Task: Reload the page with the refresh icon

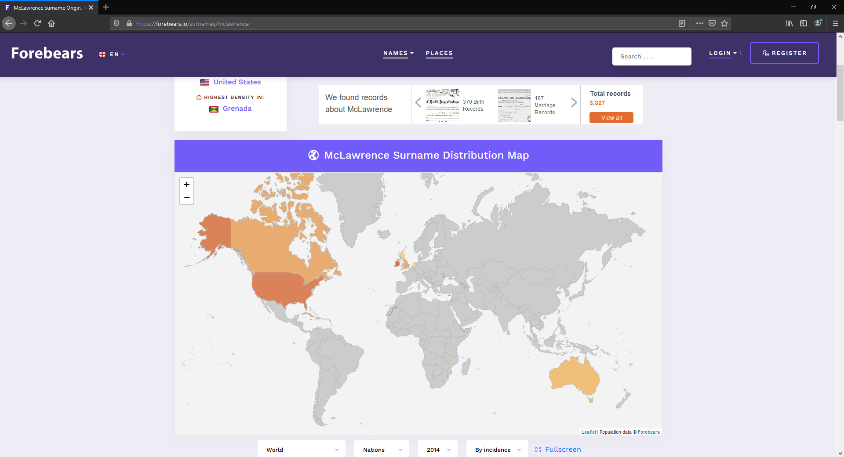Action: coord(37,23)
